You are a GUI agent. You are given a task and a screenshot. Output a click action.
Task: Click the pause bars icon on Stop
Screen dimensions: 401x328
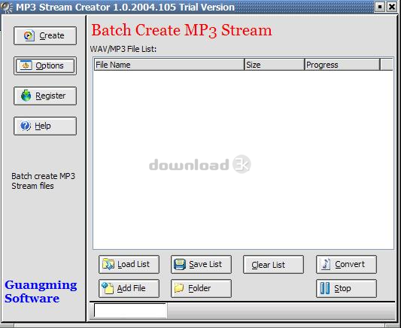(x=325, y=288)
